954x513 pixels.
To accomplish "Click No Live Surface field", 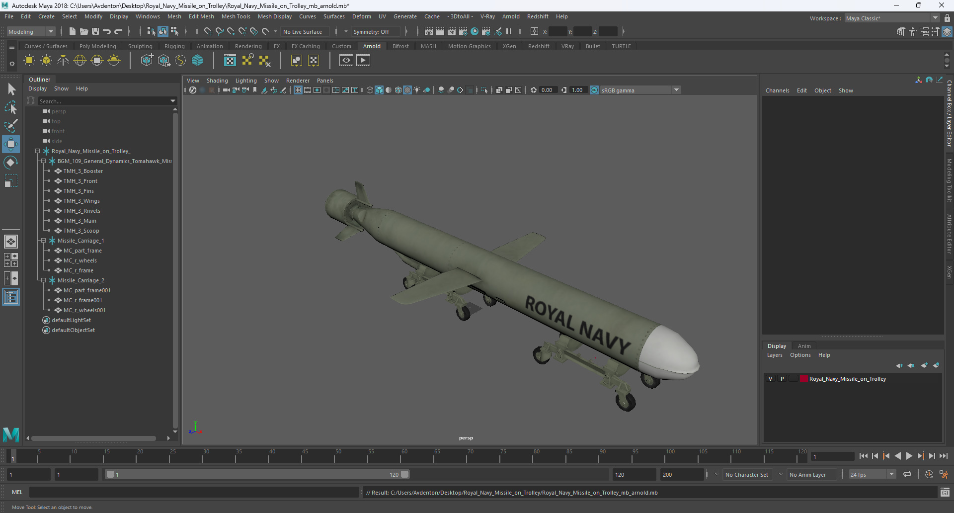I will point(305,31).
